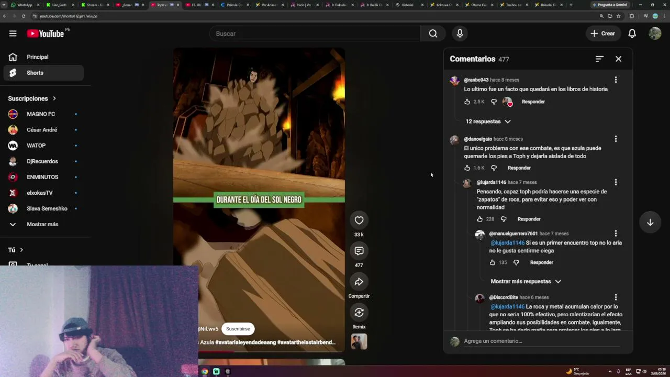Remix this Short
This screenshot has width=670, height=377.
(359, 313)
